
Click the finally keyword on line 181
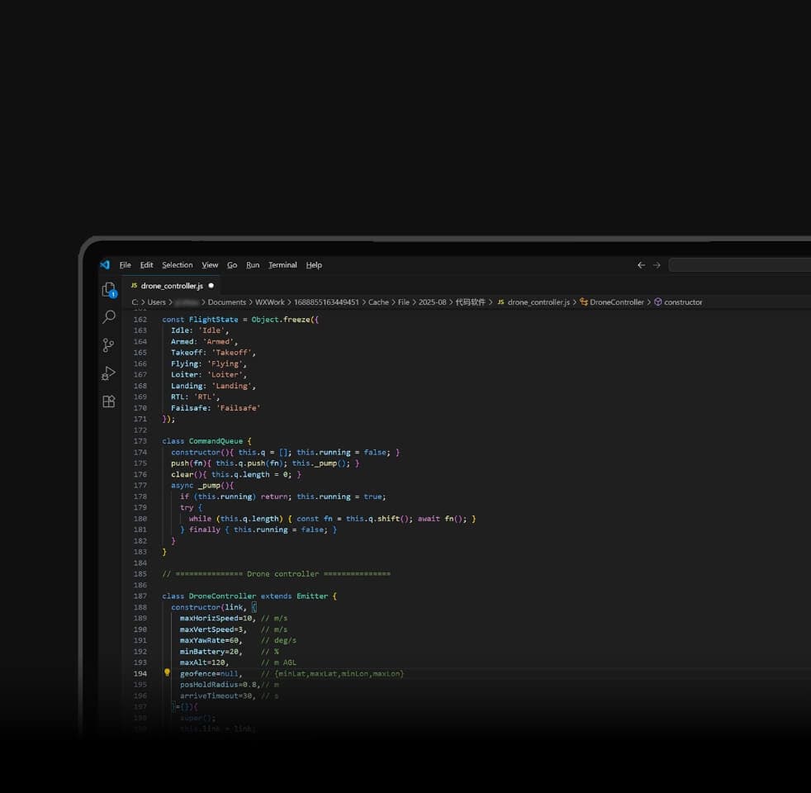pos(205,529)
